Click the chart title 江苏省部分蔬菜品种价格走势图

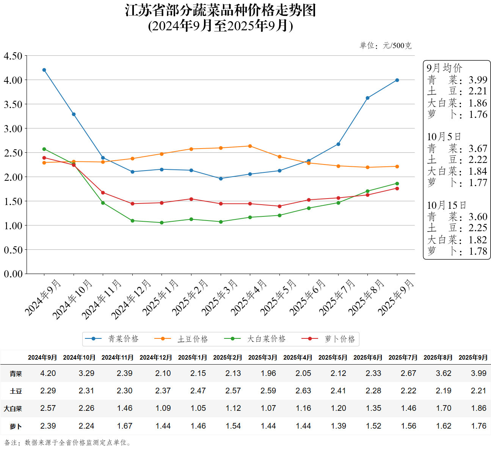click(x=220, y=10)
